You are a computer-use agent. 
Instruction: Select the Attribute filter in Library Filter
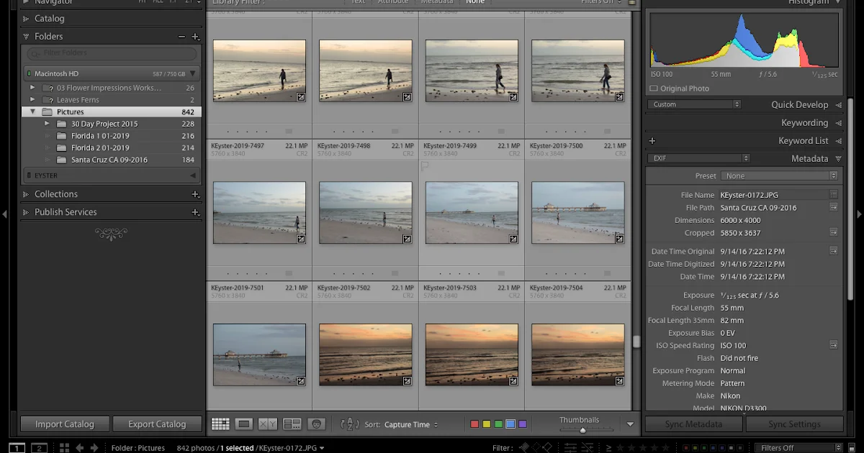click(393, 2)
